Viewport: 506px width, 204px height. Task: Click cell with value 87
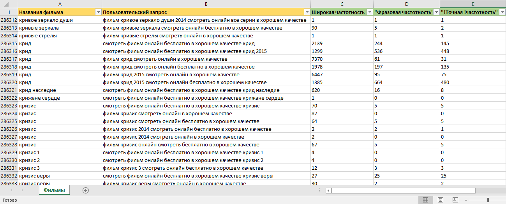click(342, 114)
